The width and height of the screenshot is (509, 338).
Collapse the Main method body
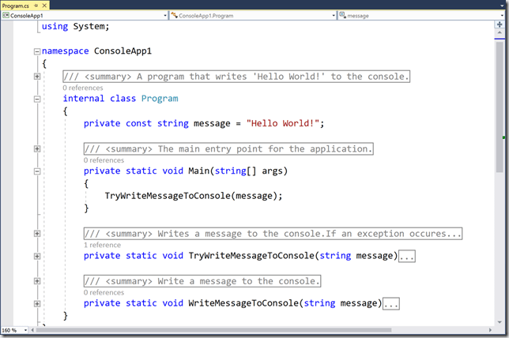pyautogui.click(x=36, y=171)
